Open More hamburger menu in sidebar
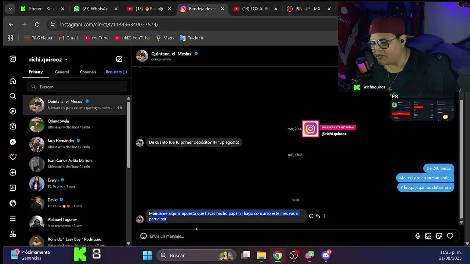Screen dimensions: 470x264 coord(13,219)
